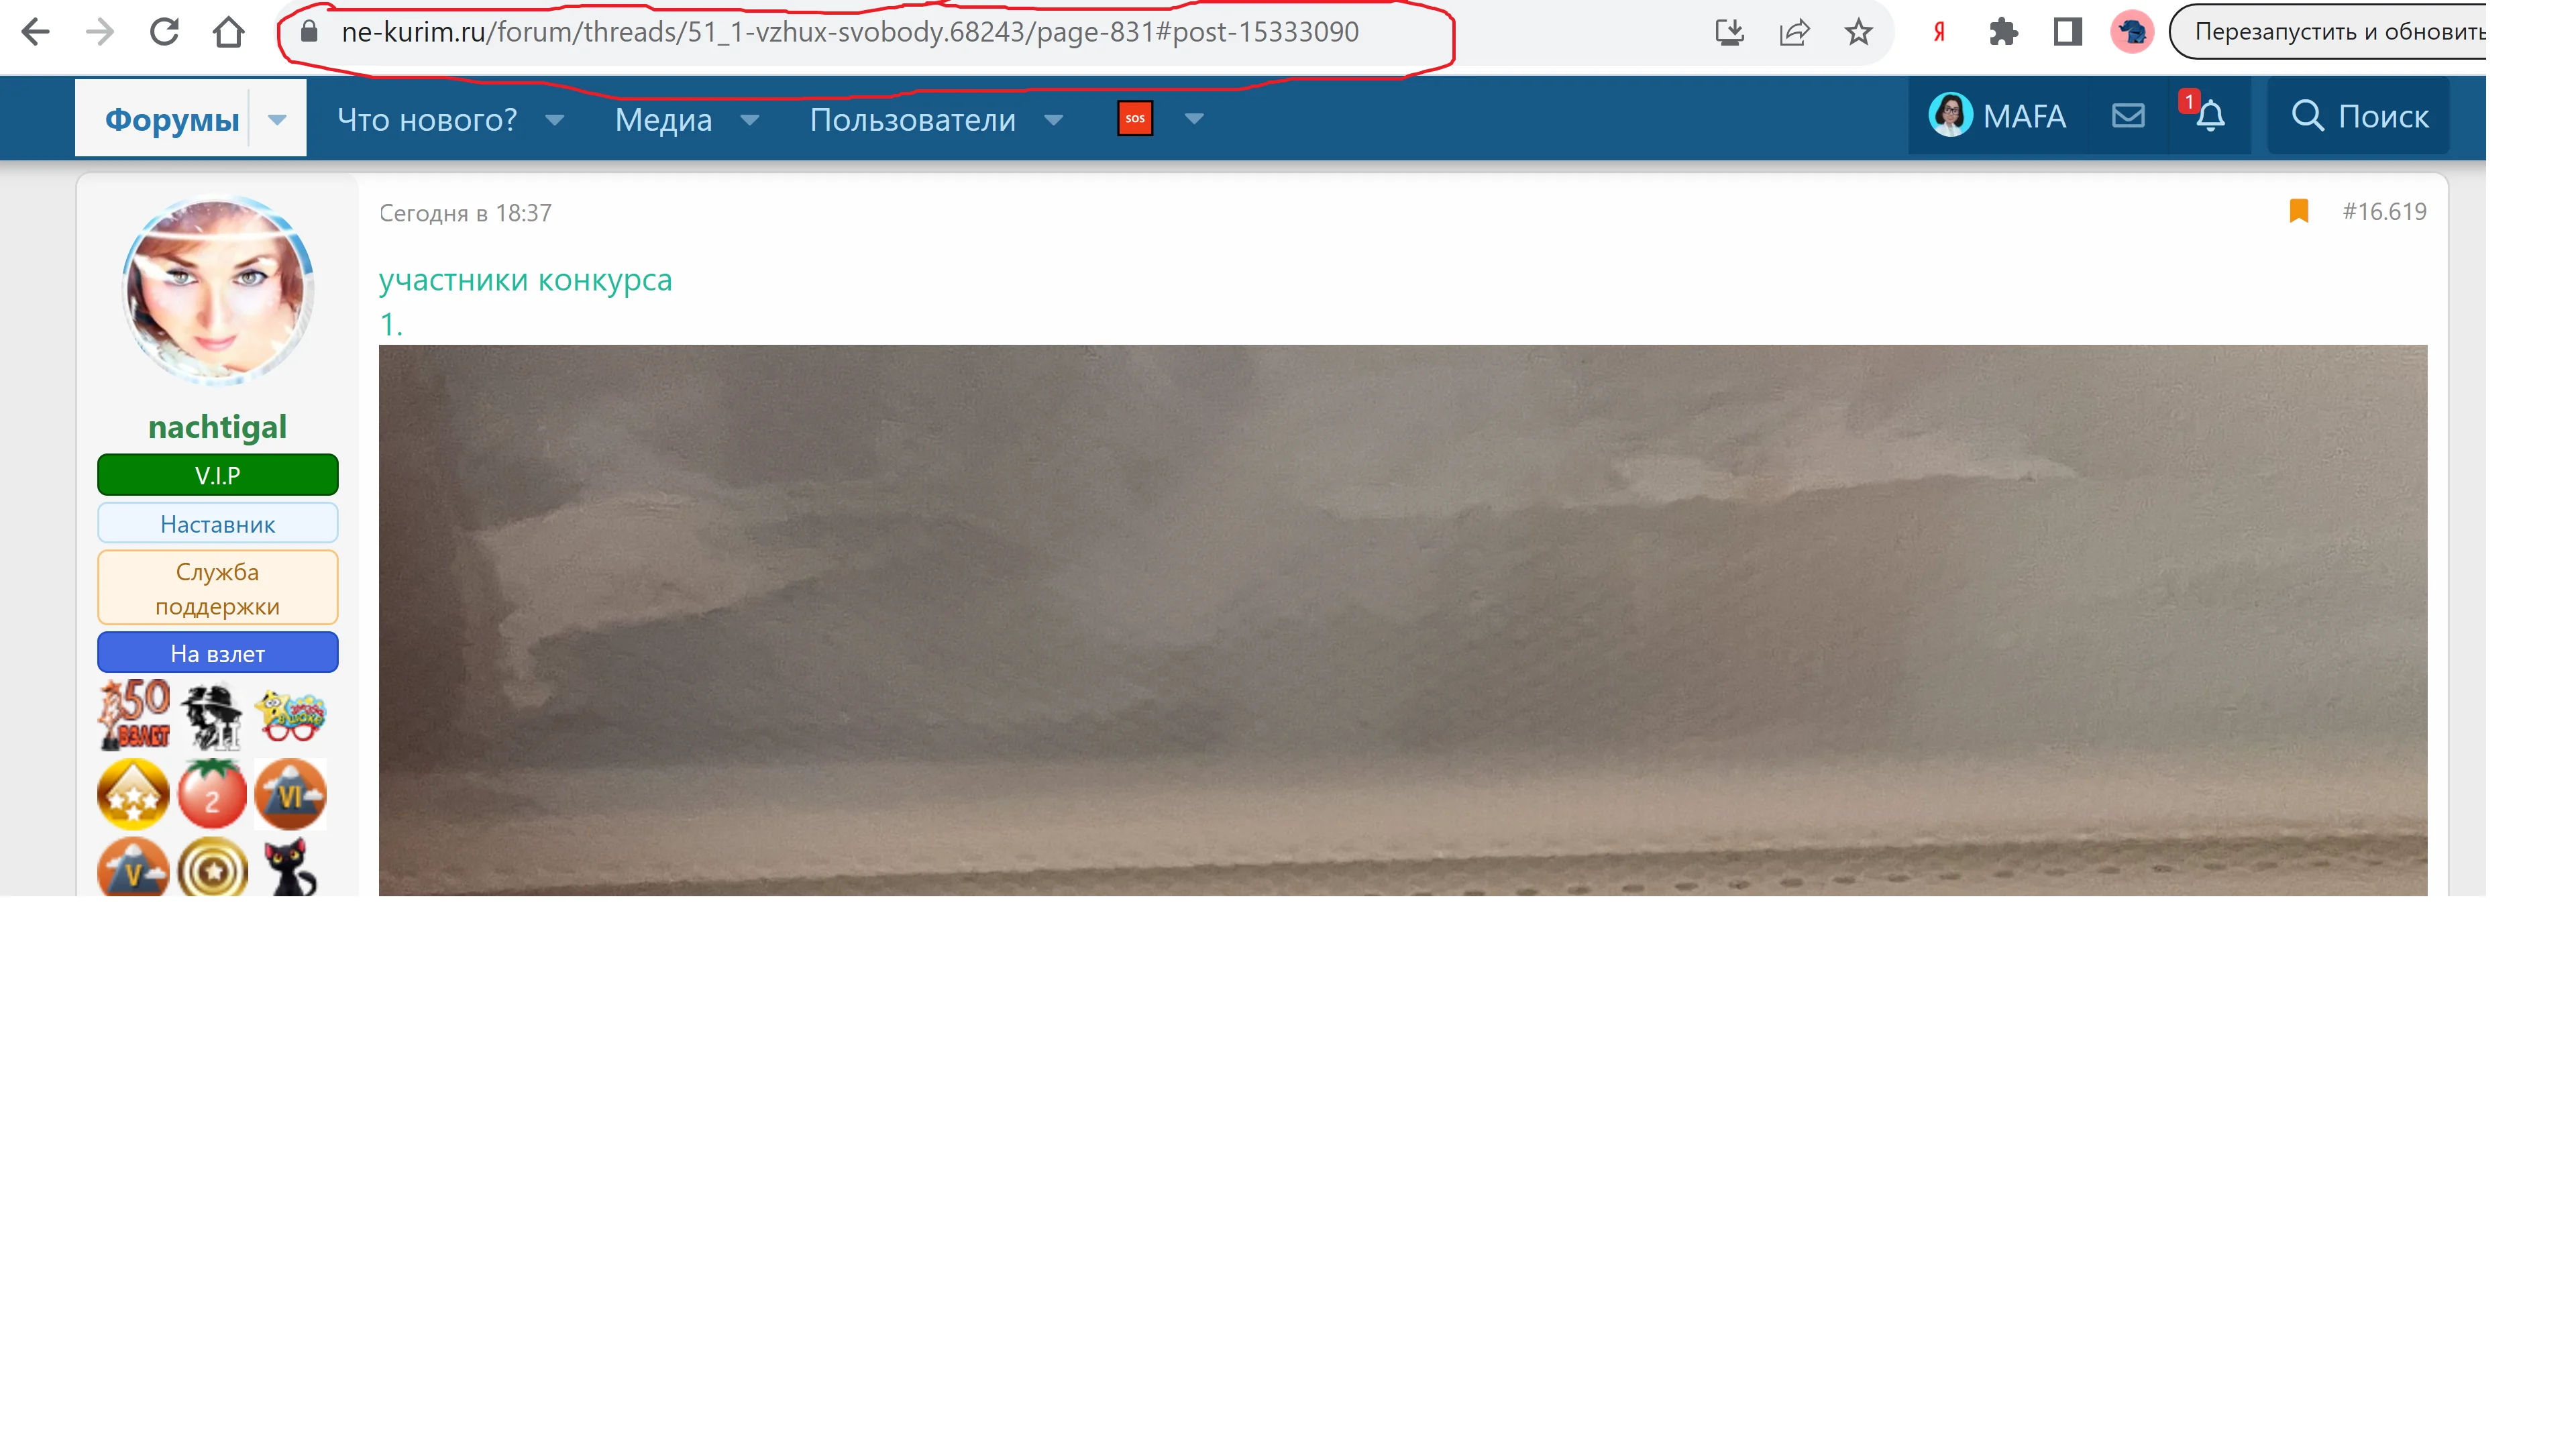The width and height of the screenshot is (2576, 1449).
Task: Click the black cat award icon
Action: click(x=290, y=868)
